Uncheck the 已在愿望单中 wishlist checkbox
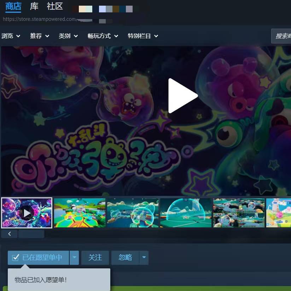 16,257
